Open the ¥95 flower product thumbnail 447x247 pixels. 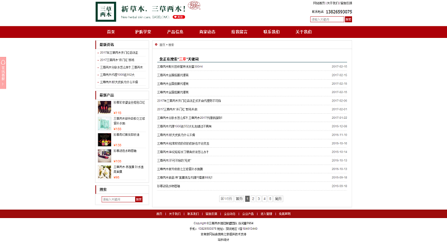click(104, 172)
